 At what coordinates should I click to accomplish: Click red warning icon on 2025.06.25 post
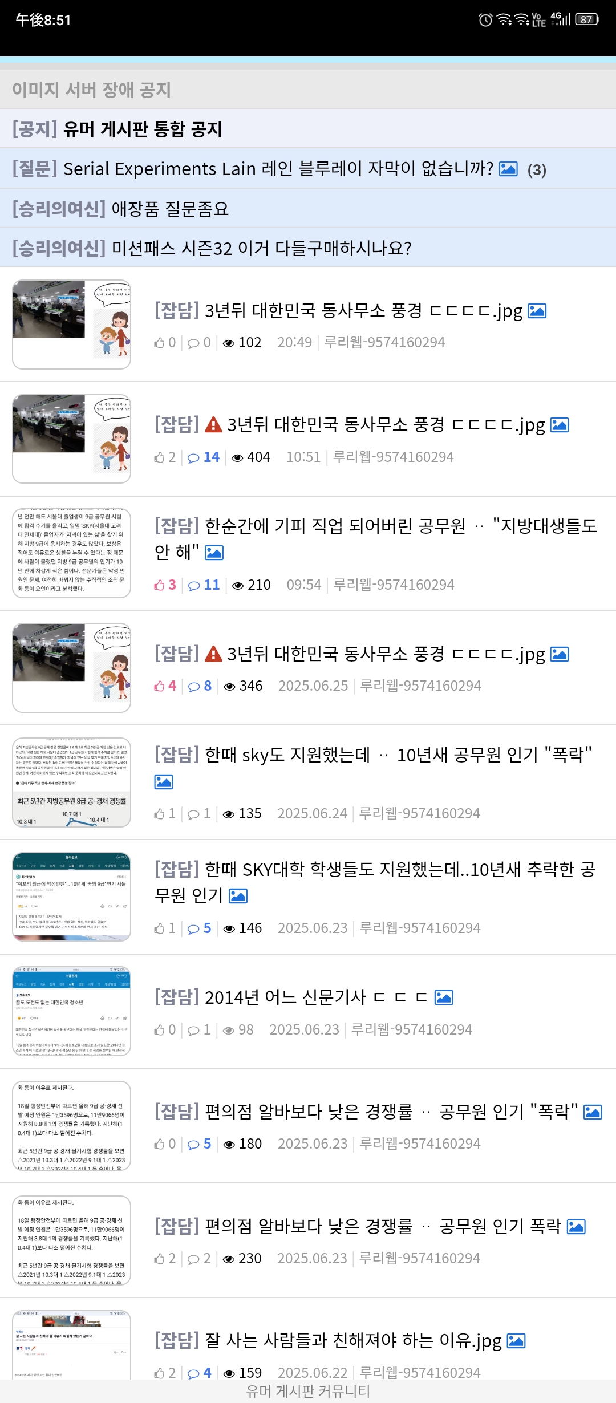[213, 654]
